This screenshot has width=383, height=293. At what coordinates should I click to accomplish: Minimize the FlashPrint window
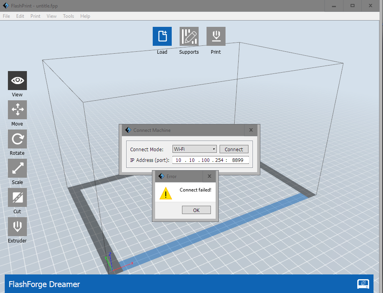click(x=334, y=6)
